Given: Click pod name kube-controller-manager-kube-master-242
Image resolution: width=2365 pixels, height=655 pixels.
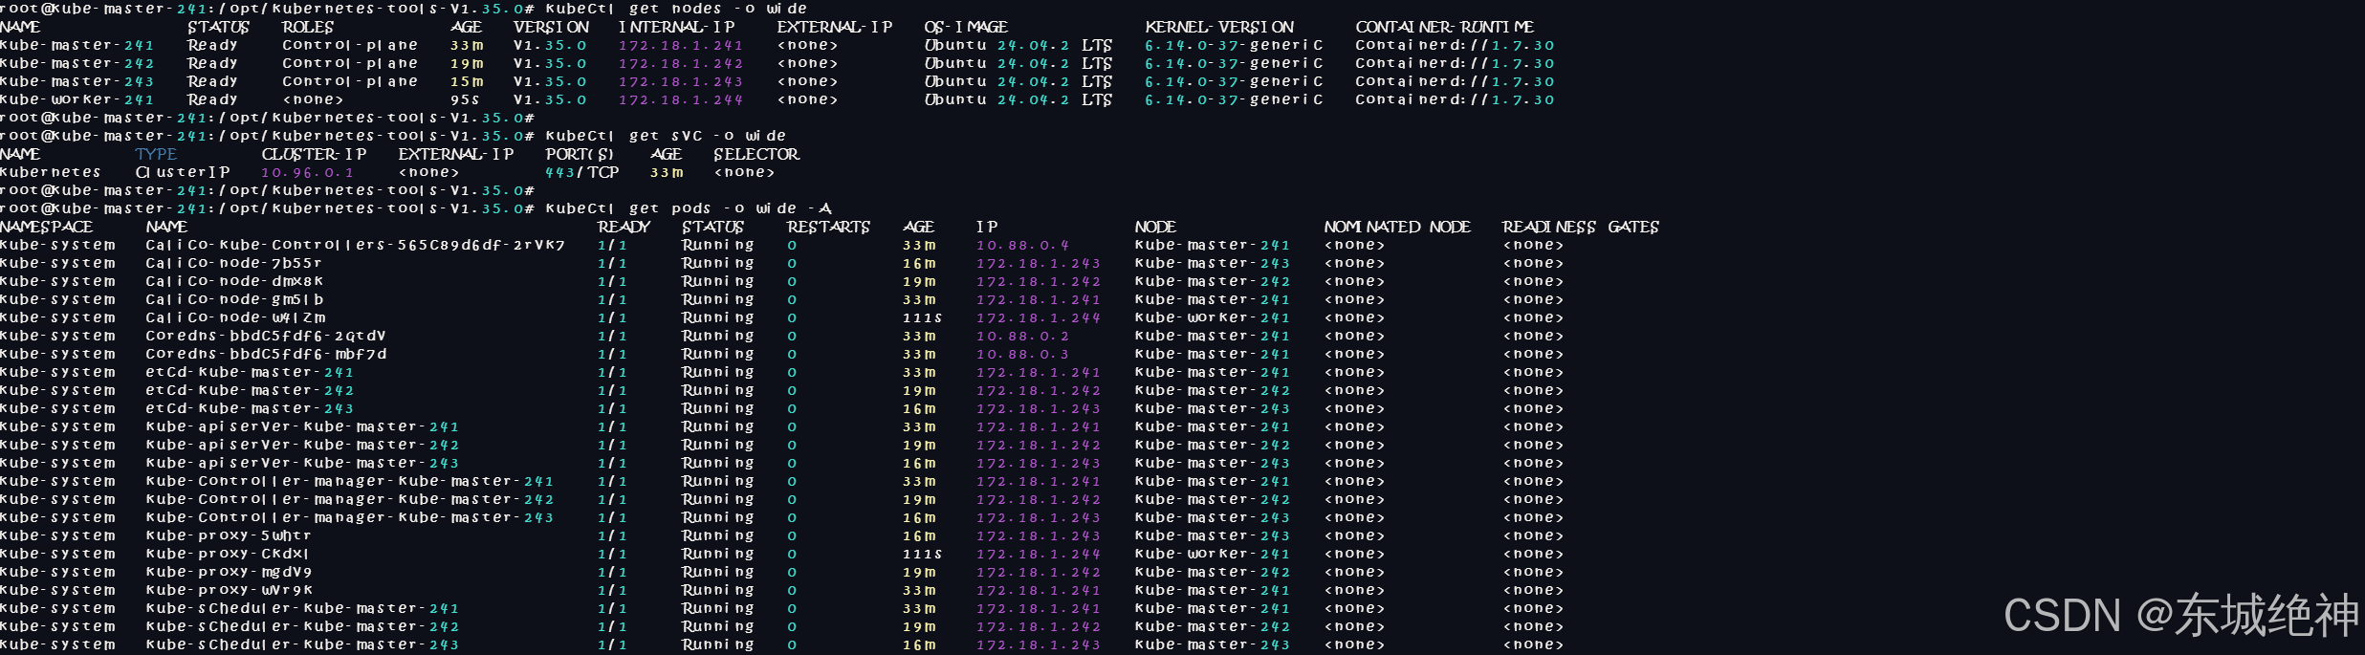Looking at the screenshot, I should pos(350,500).
